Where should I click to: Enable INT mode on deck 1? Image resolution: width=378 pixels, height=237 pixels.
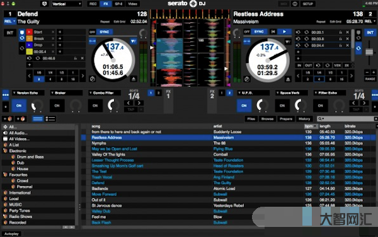(10, 33)
